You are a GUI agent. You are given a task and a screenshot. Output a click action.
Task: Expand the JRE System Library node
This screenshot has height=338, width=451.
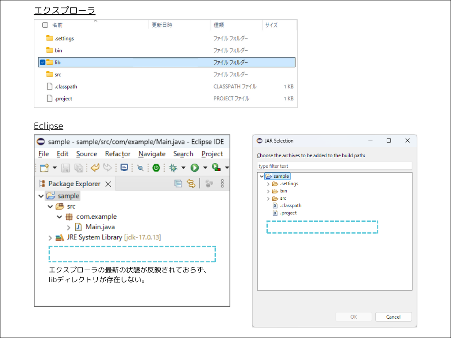[x=50, y=238]
